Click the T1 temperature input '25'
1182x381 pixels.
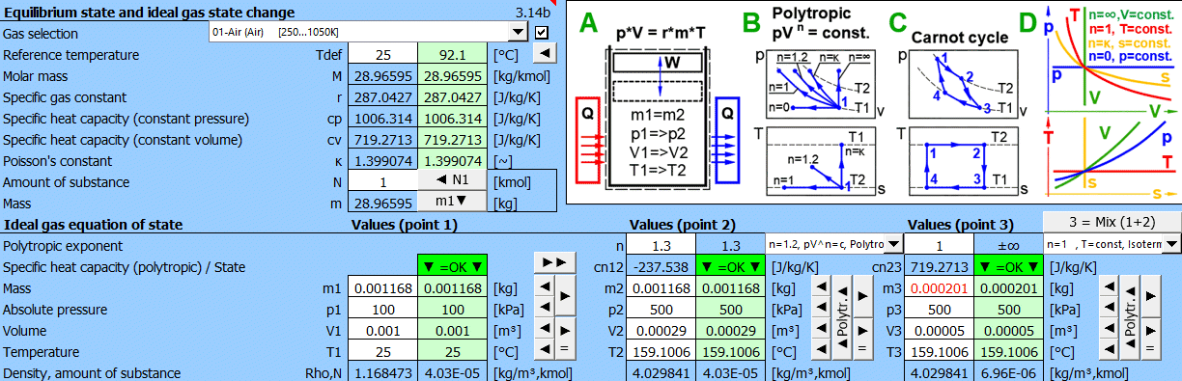(x=383, y=351)
